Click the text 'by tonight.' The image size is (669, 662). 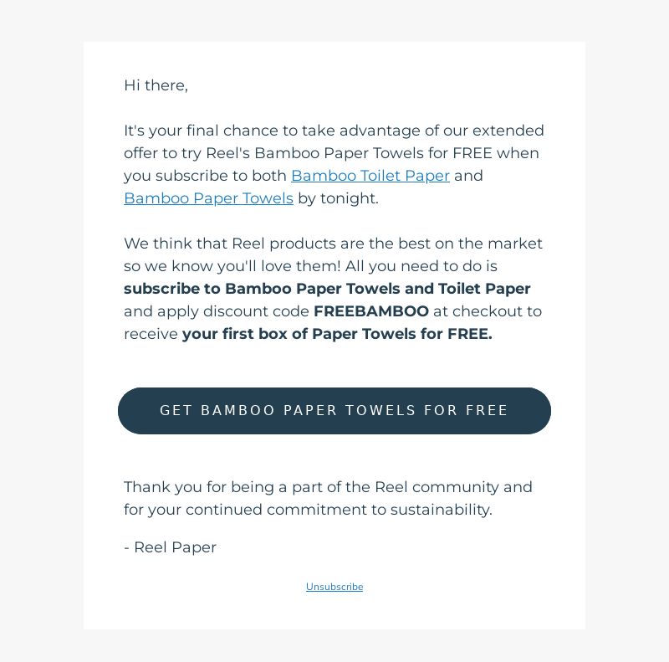click(339, 198)
